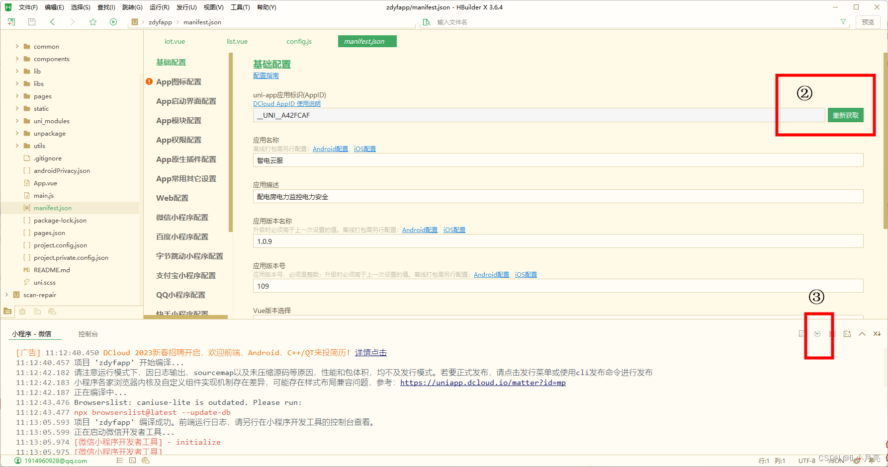Viewport: 888px width, 467px height.
Task: Click the green run icon in toolbar
Action: (x=113, y=22)
